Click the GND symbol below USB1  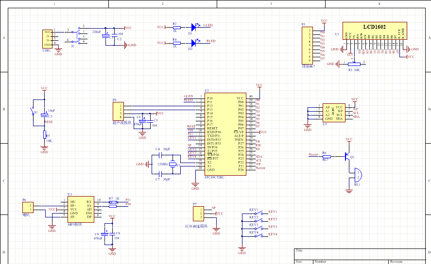(58, 51)
